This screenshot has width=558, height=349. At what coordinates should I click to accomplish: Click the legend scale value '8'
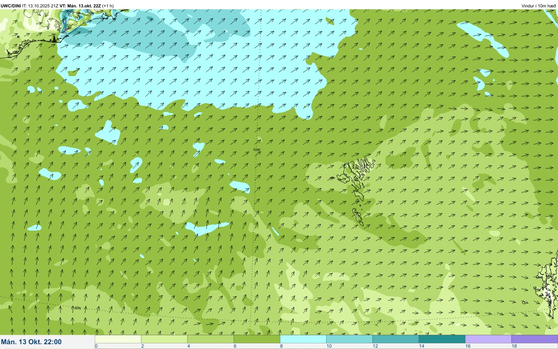pyautogui.click(x=281, y=346)
